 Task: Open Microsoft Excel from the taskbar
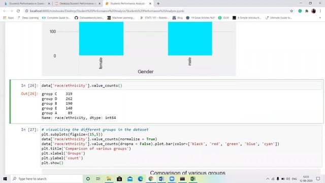[193, 178]
